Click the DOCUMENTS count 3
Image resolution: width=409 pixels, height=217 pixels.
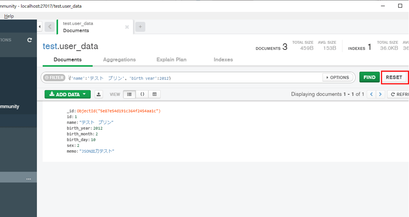click(x=285, y=47)
